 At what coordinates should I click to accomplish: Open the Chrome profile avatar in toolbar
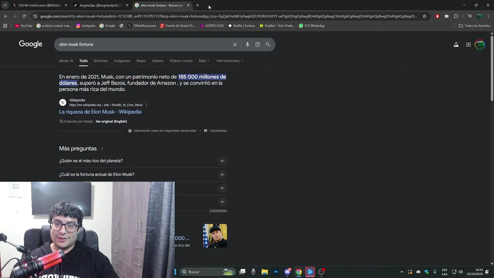[479, 16]
